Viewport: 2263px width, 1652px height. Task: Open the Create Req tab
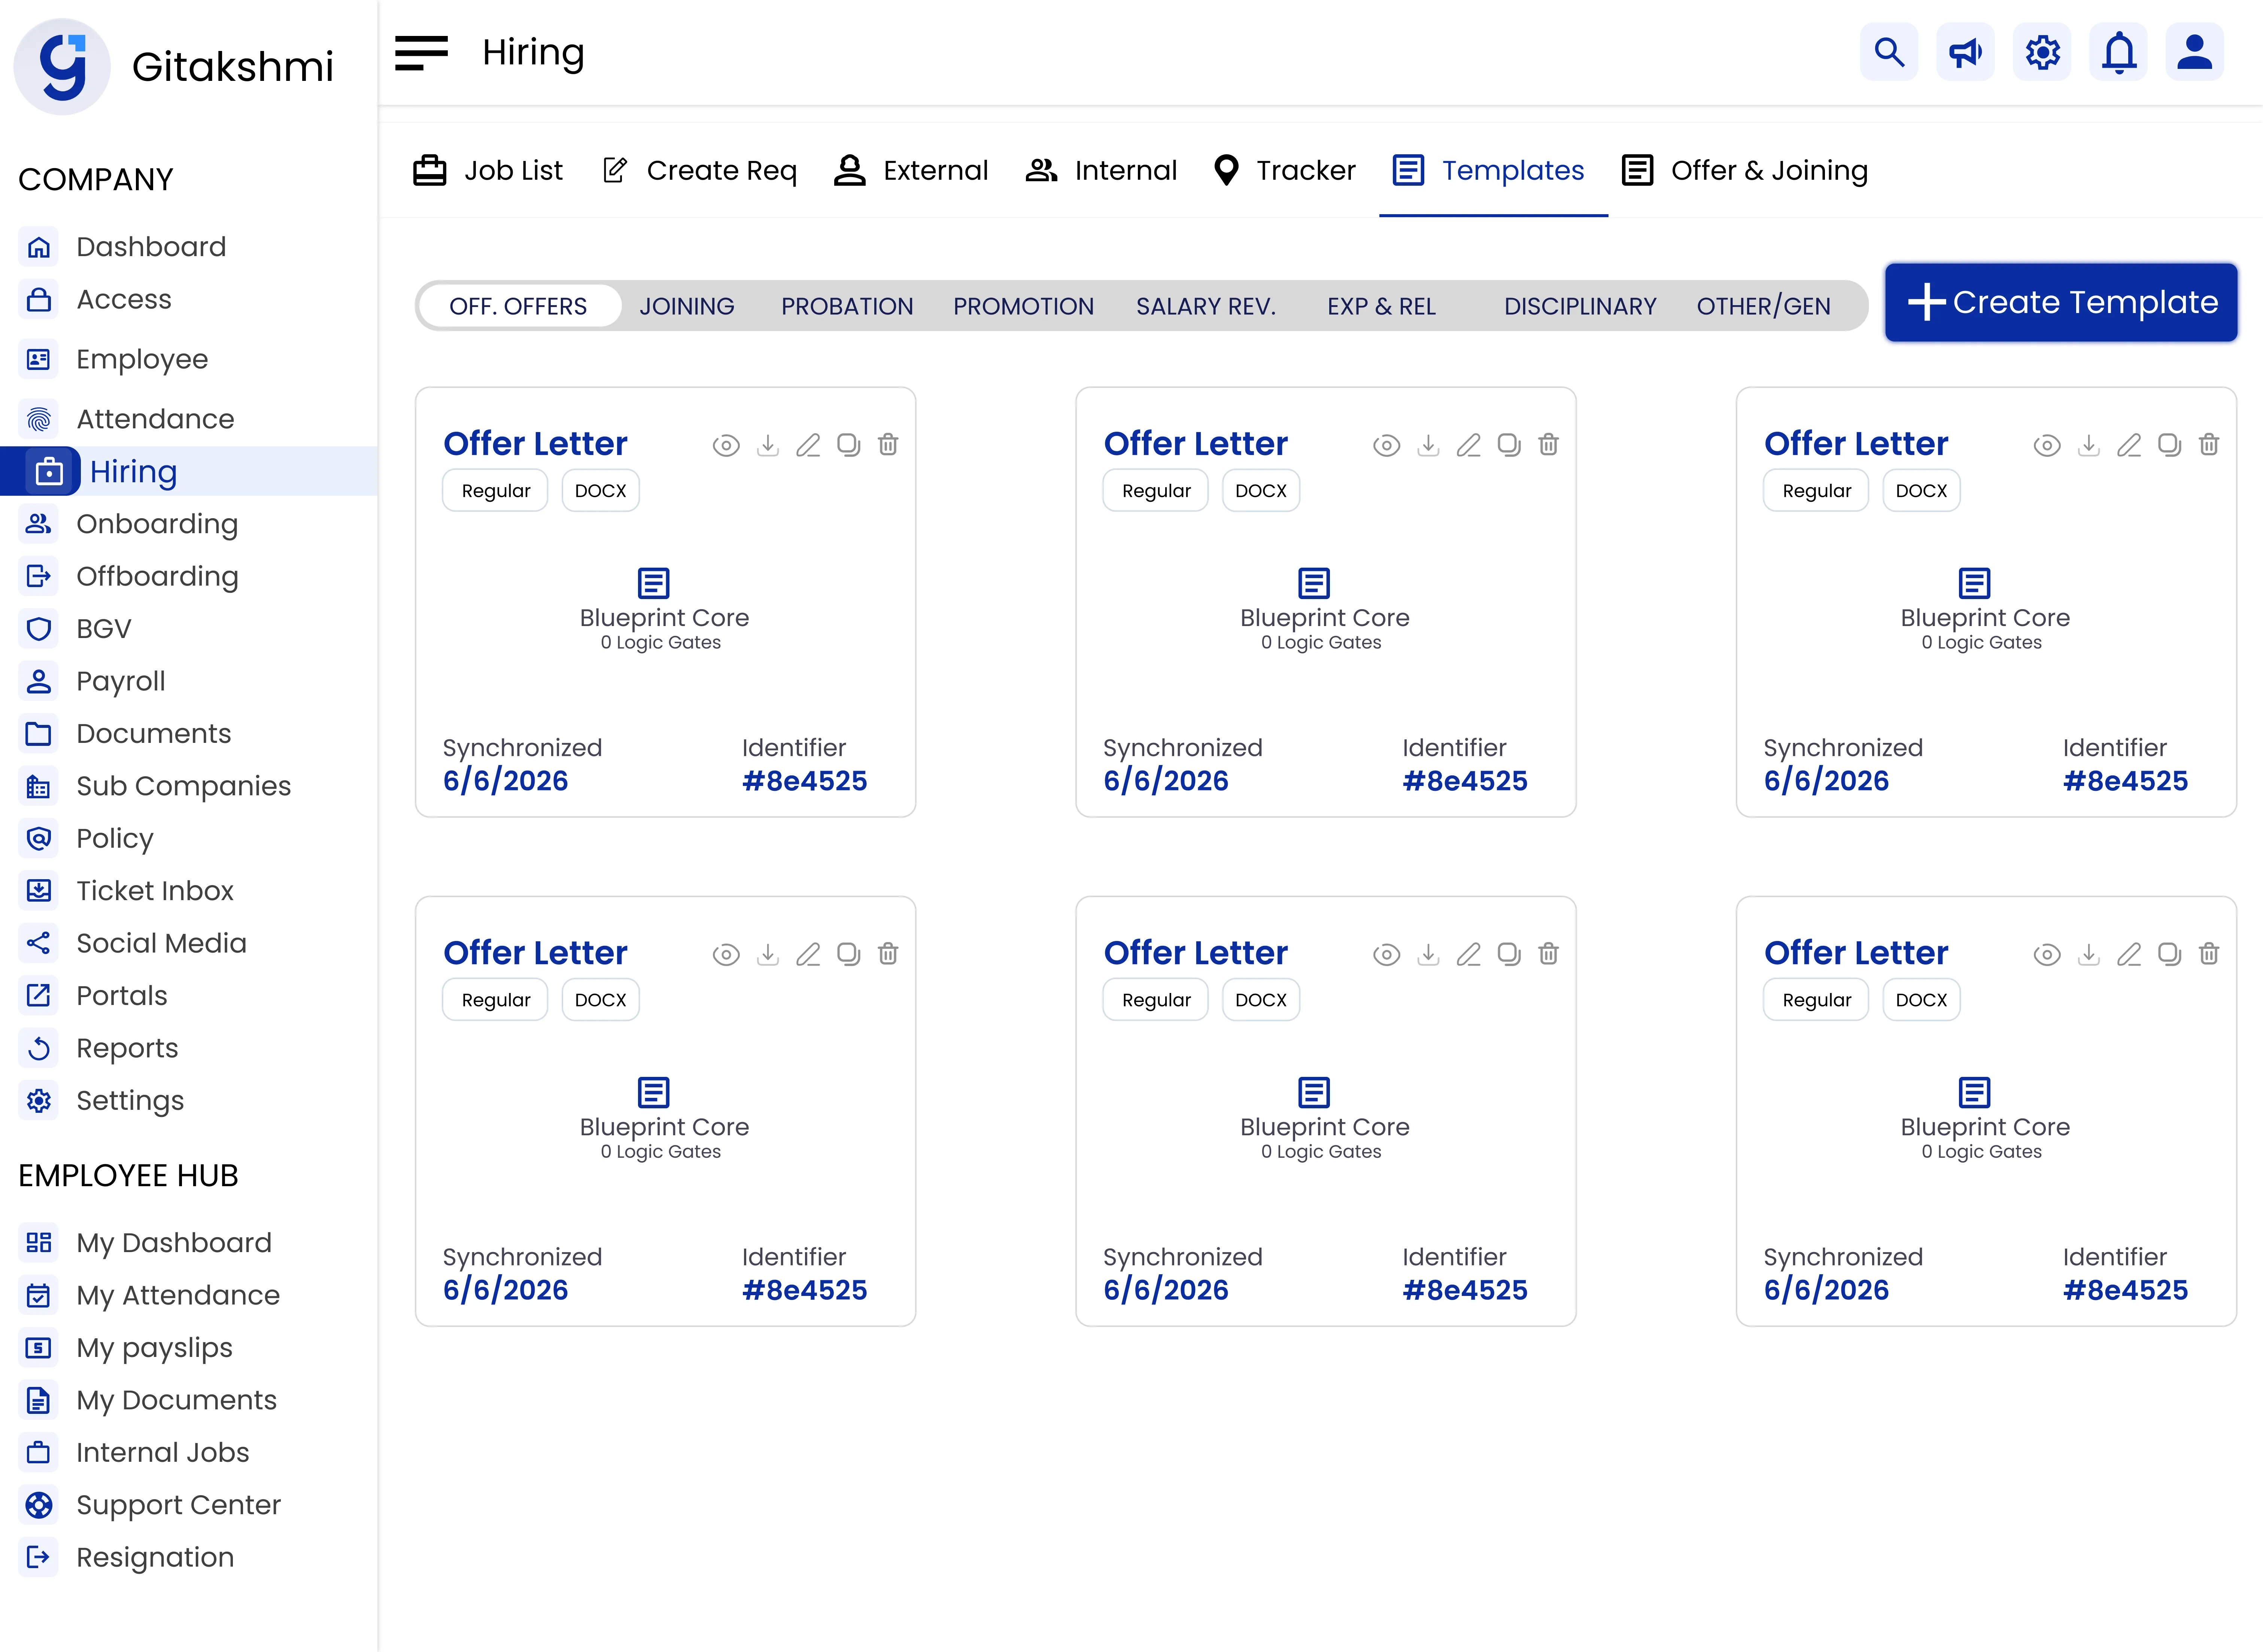pyautogui.click(x=700, y=171)
